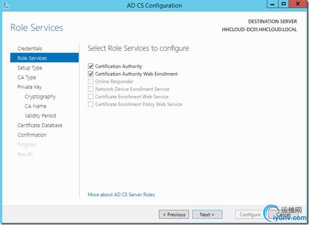Click the Cancel button
Screen dimensions: 309x225
click(x=283, y=215)
